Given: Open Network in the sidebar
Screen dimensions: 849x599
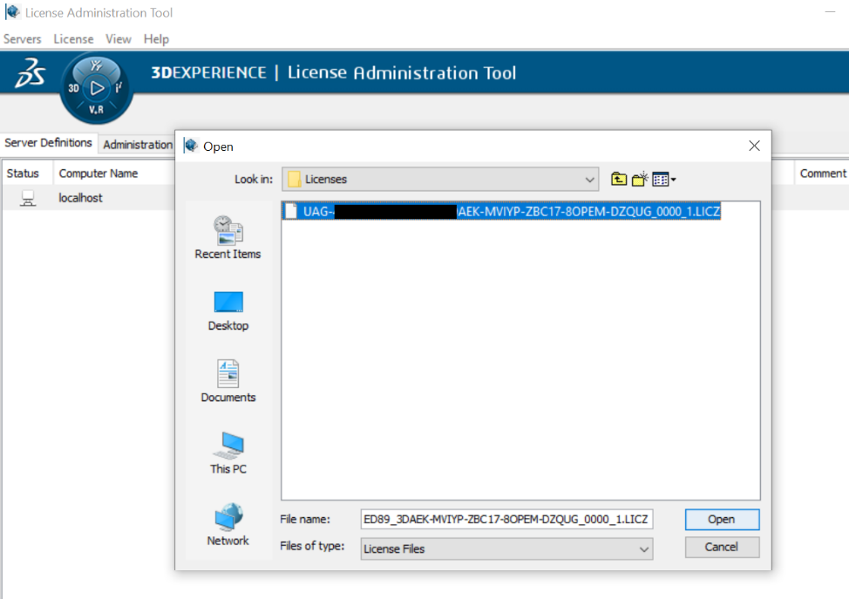Looking at the screenshot, I should coord(228,525).
